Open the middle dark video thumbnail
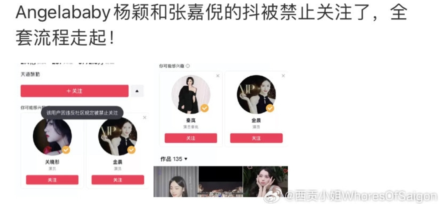The height and width of the screenshot is (204, 441). pyautogui.click(x=221, y=182)
